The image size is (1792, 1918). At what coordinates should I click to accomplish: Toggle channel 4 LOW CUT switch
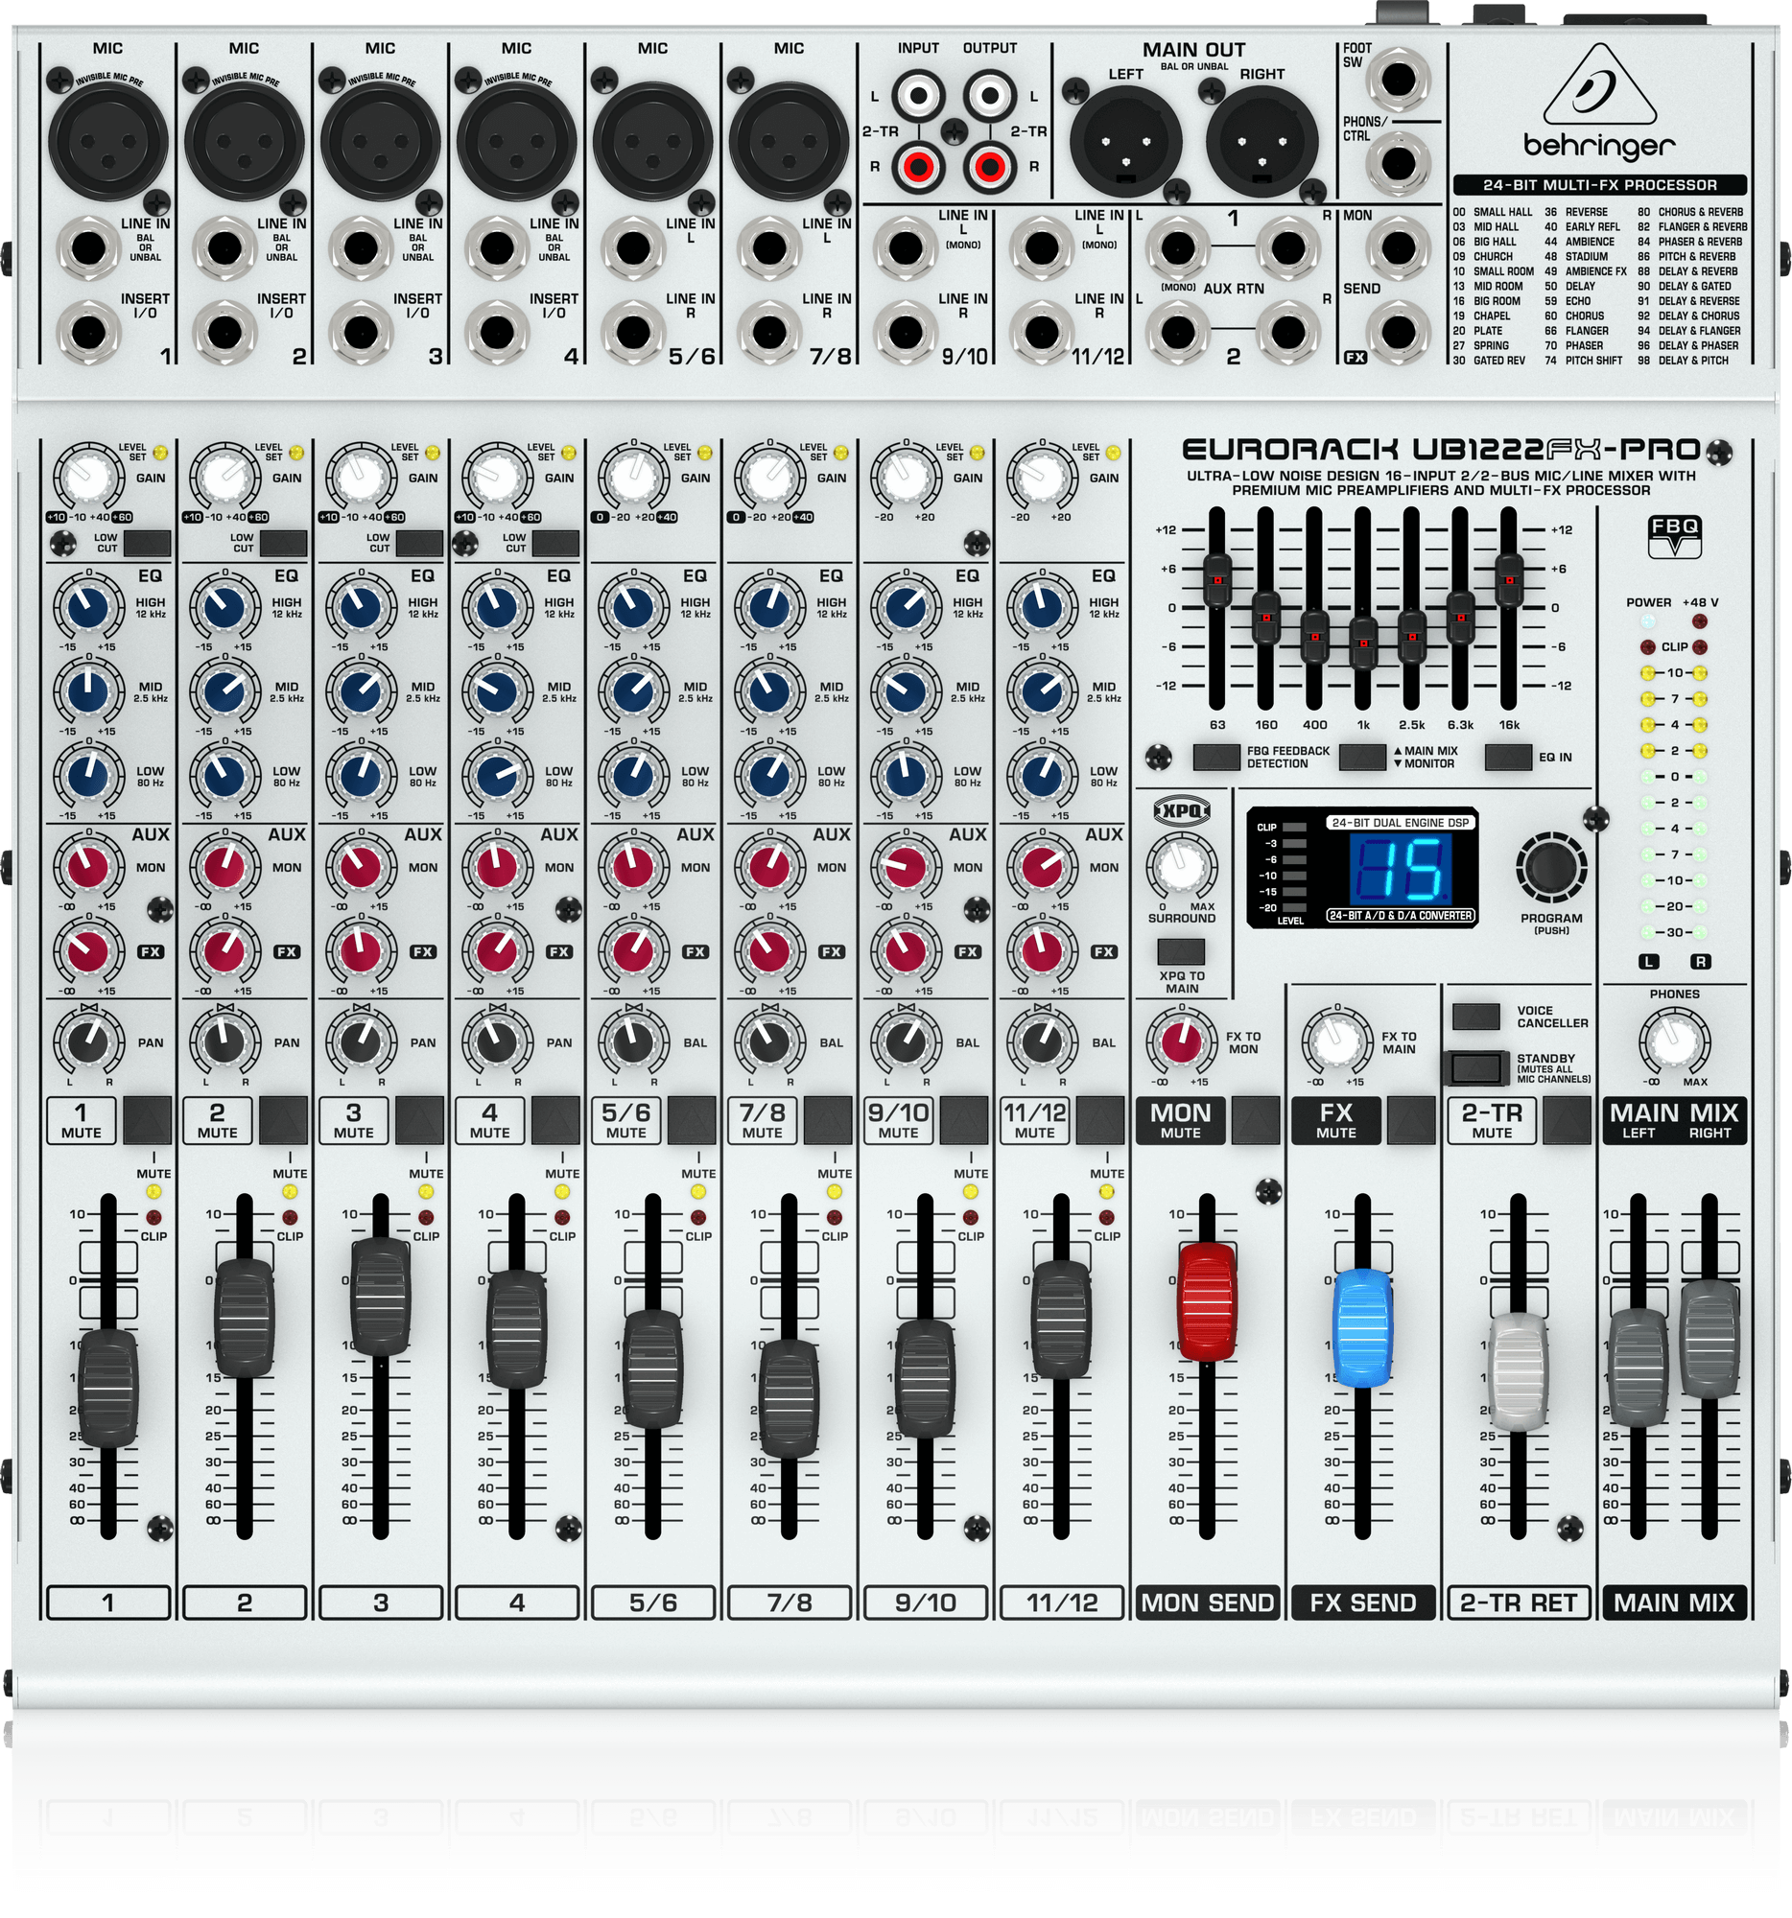pos(555,543)
